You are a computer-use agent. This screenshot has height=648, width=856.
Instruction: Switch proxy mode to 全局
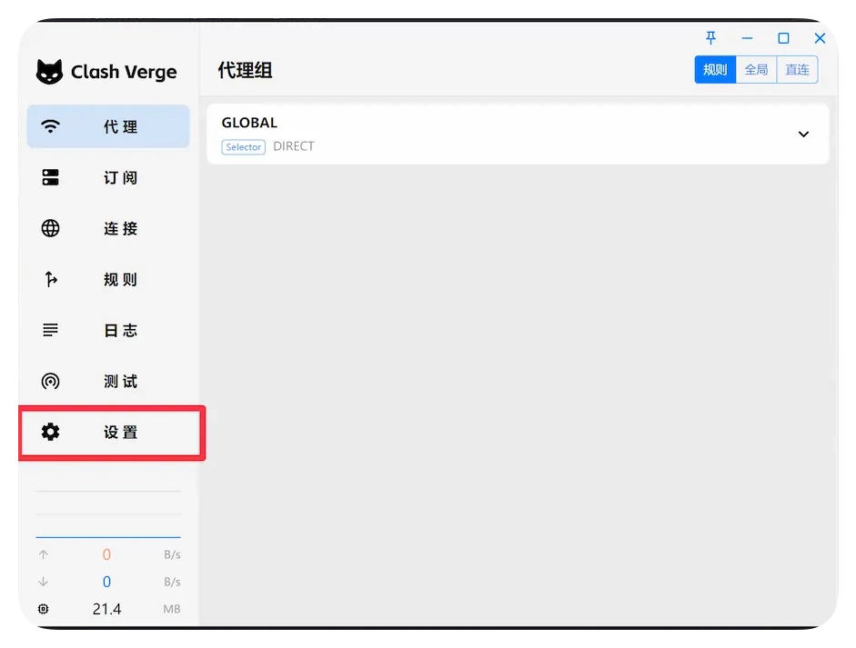(756, 70)
